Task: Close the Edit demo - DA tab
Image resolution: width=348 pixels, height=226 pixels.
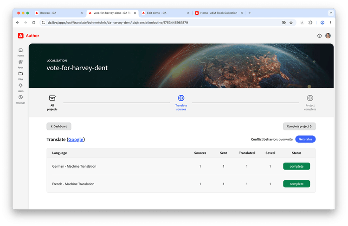Action: click(x=188, y=13)
